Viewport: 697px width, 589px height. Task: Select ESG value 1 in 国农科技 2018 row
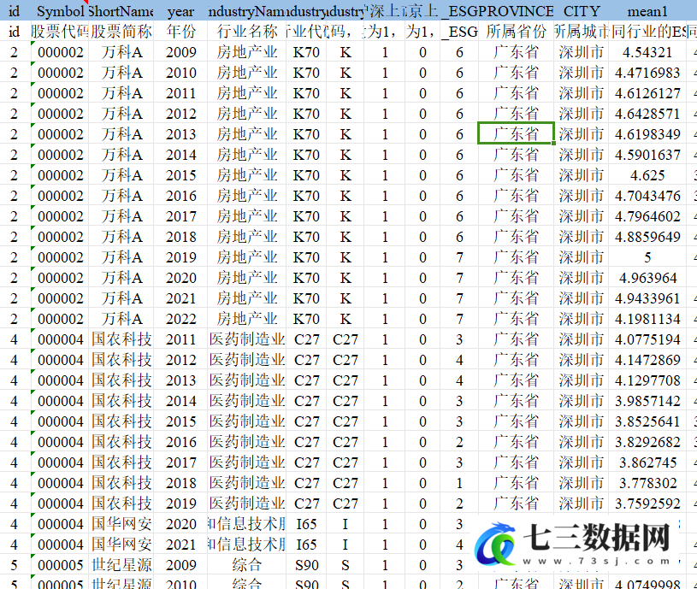click(x=459, y=483)
